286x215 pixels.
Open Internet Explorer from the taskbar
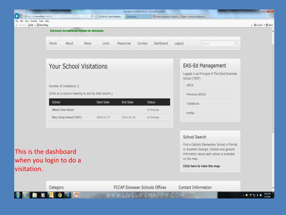coord(26,195)
